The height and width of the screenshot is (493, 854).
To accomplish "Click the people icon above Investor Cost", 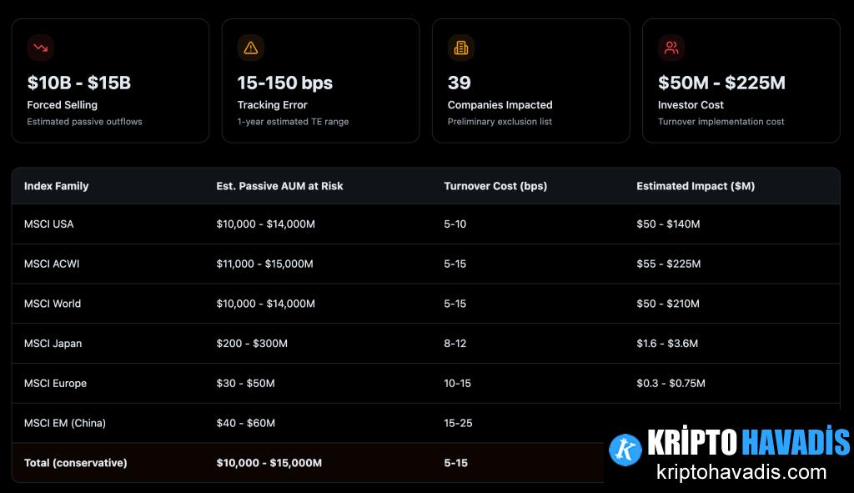I will click(671, 48).
